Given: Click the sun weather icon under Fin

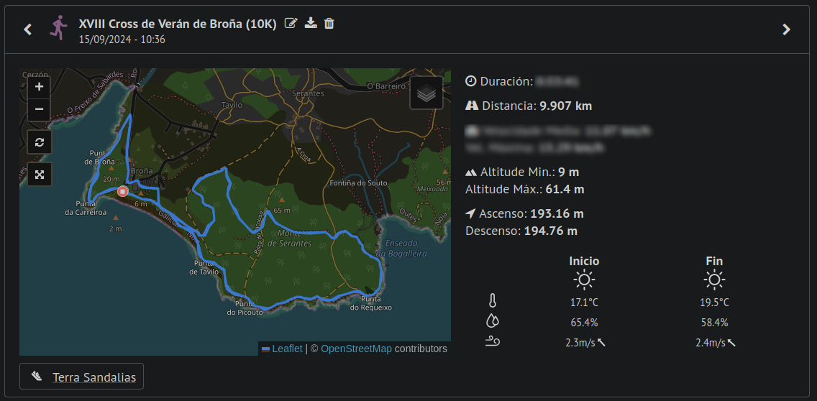Looking at the screenshot, I should coord(714,280).
